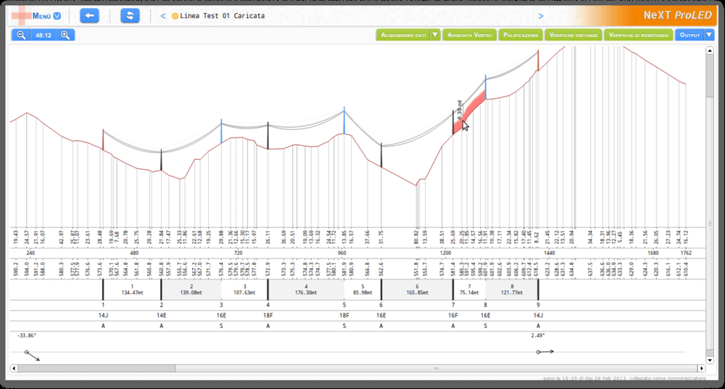Click the horizontal scrollbar left arrow

pos(14,369)
